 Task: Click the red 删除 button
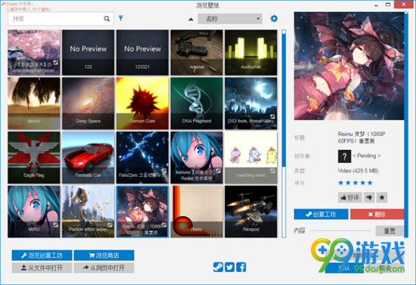click(x=377, y=214)
